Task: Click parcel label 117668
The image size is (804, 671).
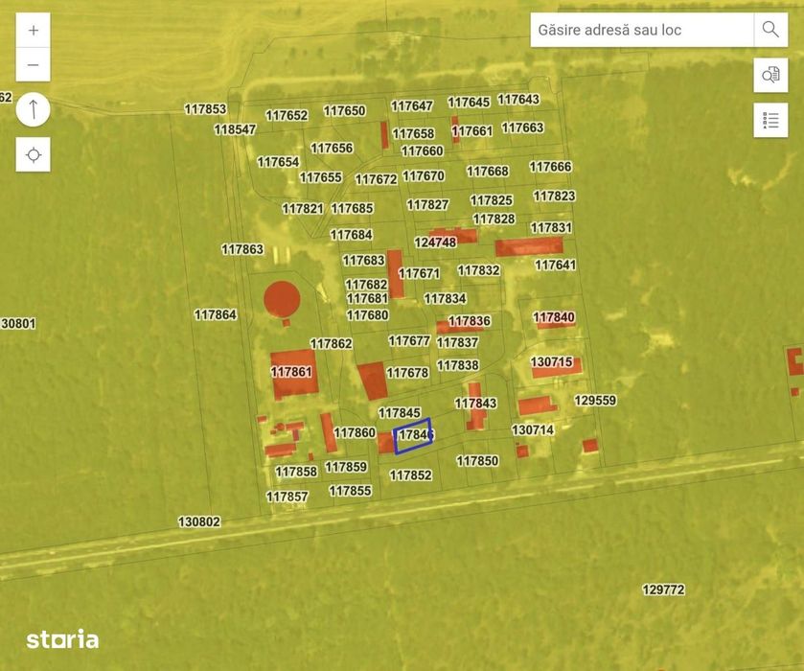Action: tap(488, 171)
